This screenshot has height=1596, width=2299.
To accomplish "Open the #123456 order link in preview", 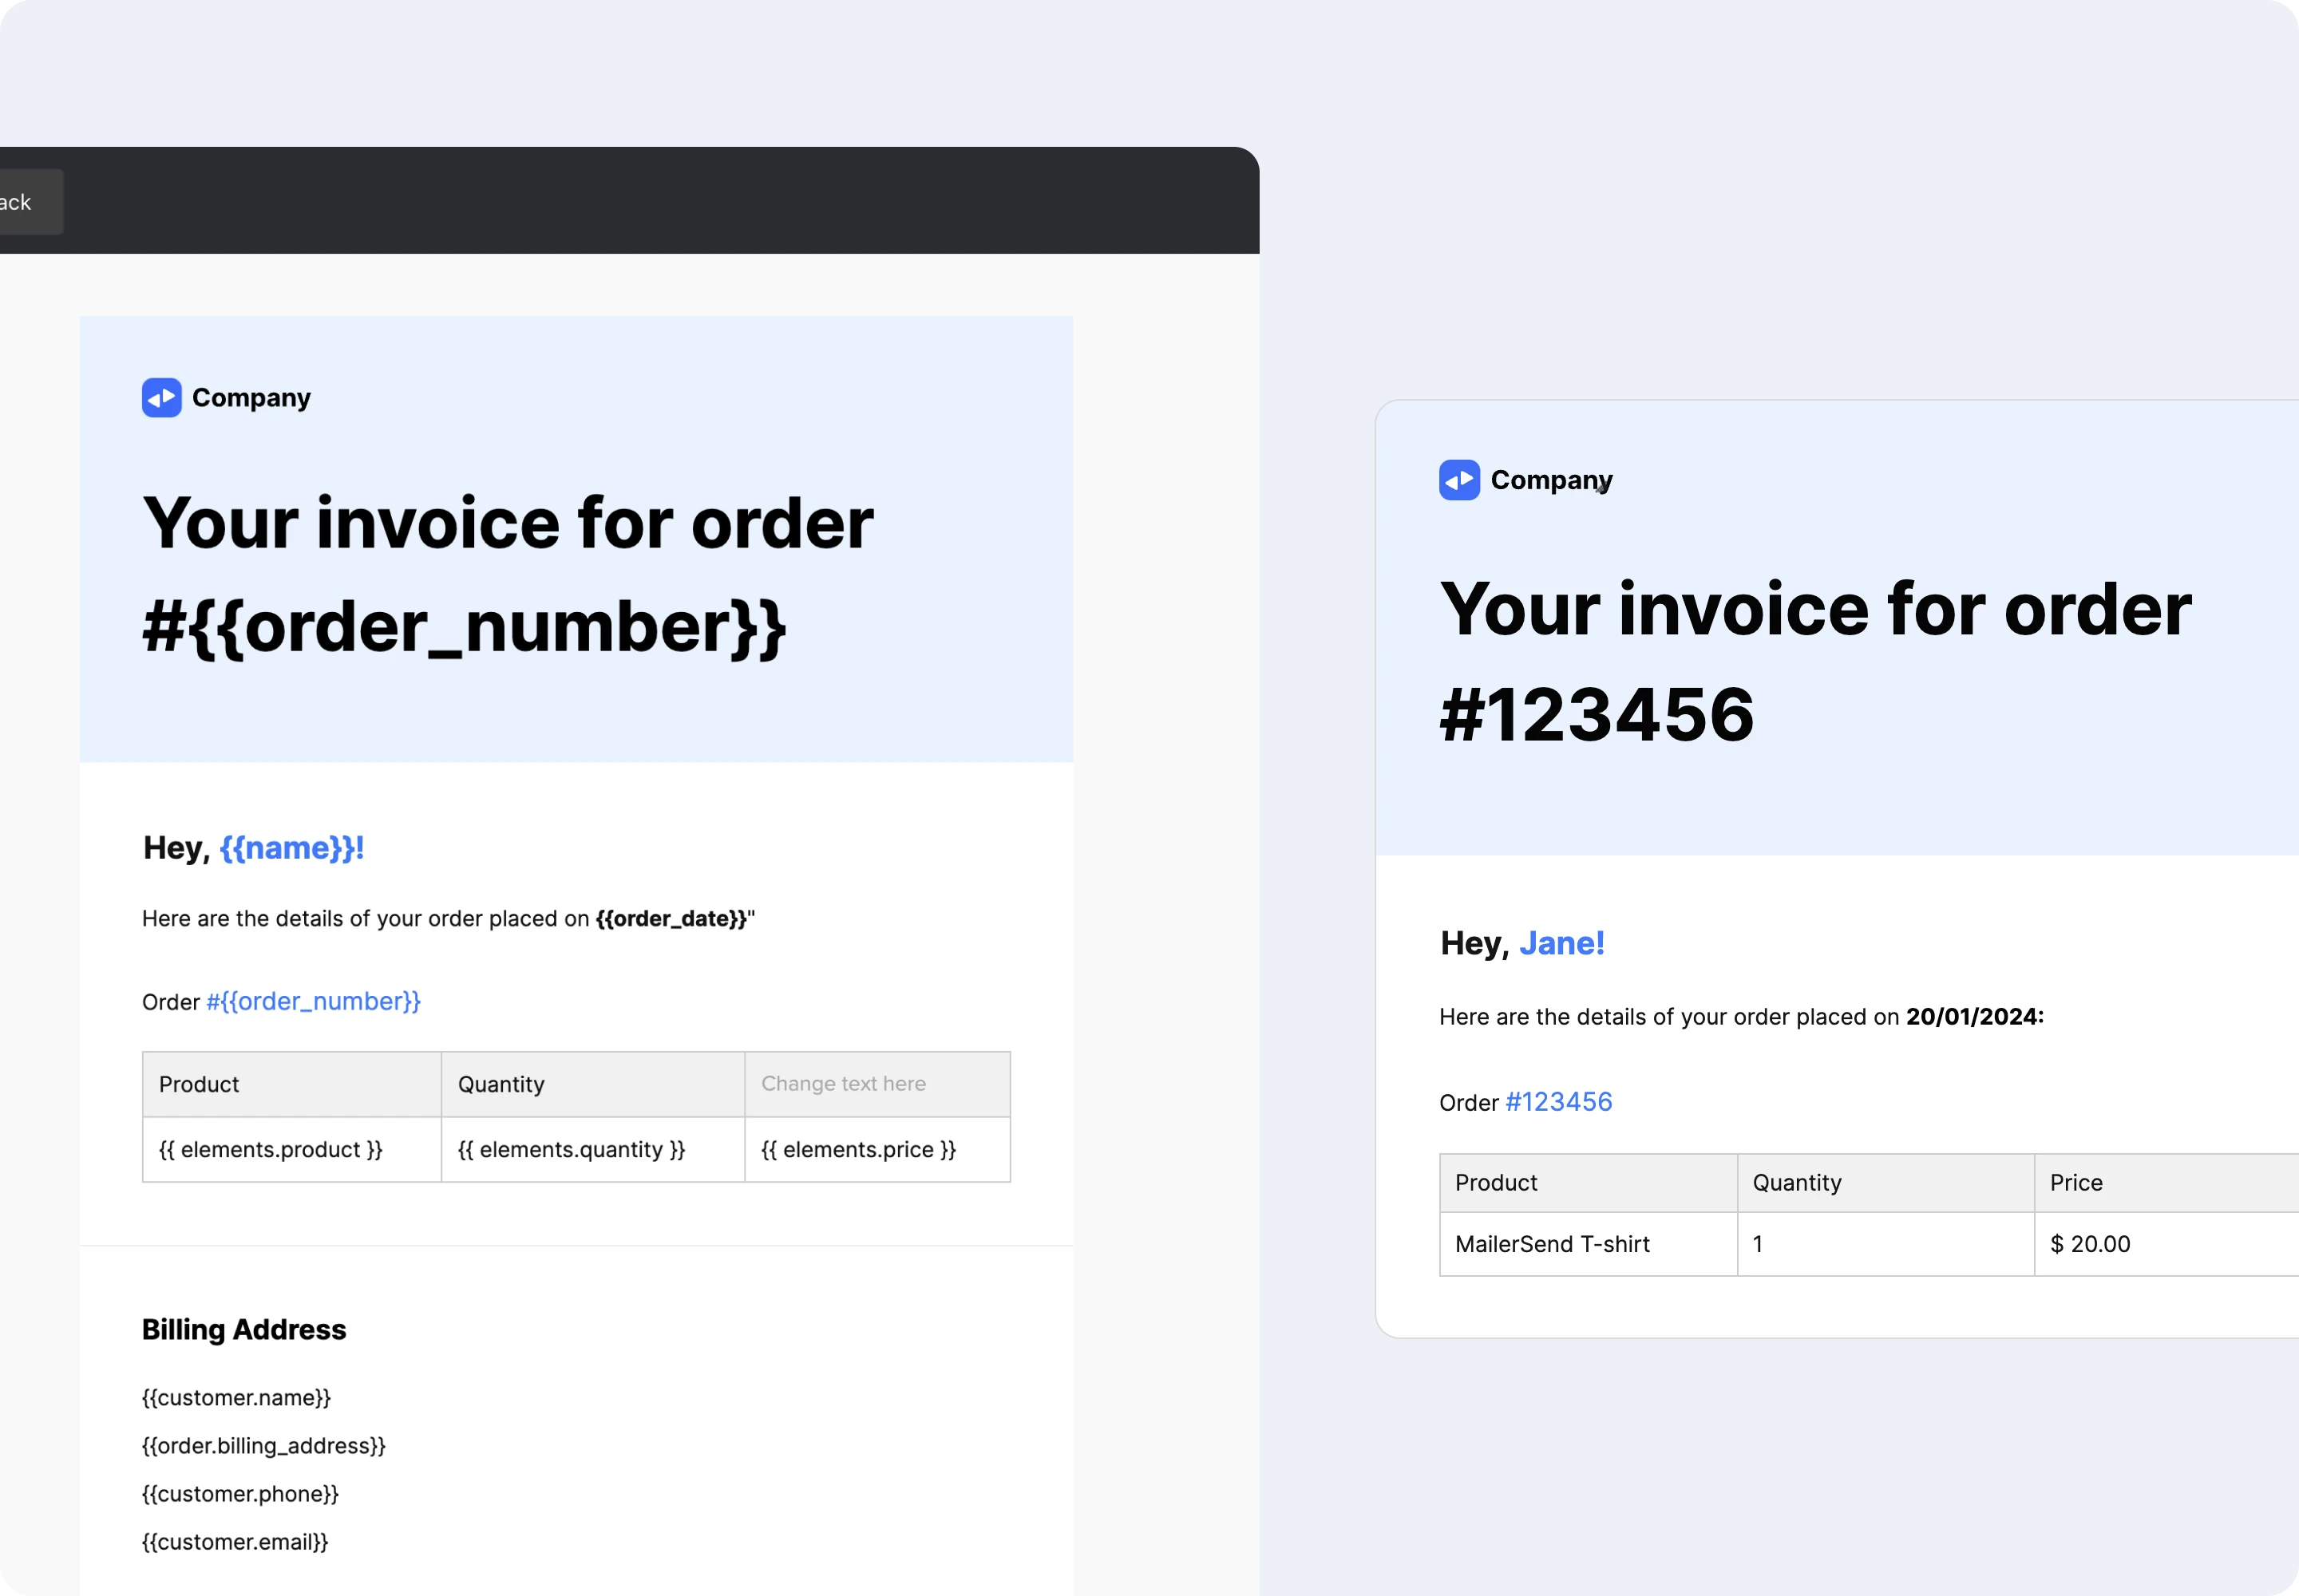I will [1559, 1102].
